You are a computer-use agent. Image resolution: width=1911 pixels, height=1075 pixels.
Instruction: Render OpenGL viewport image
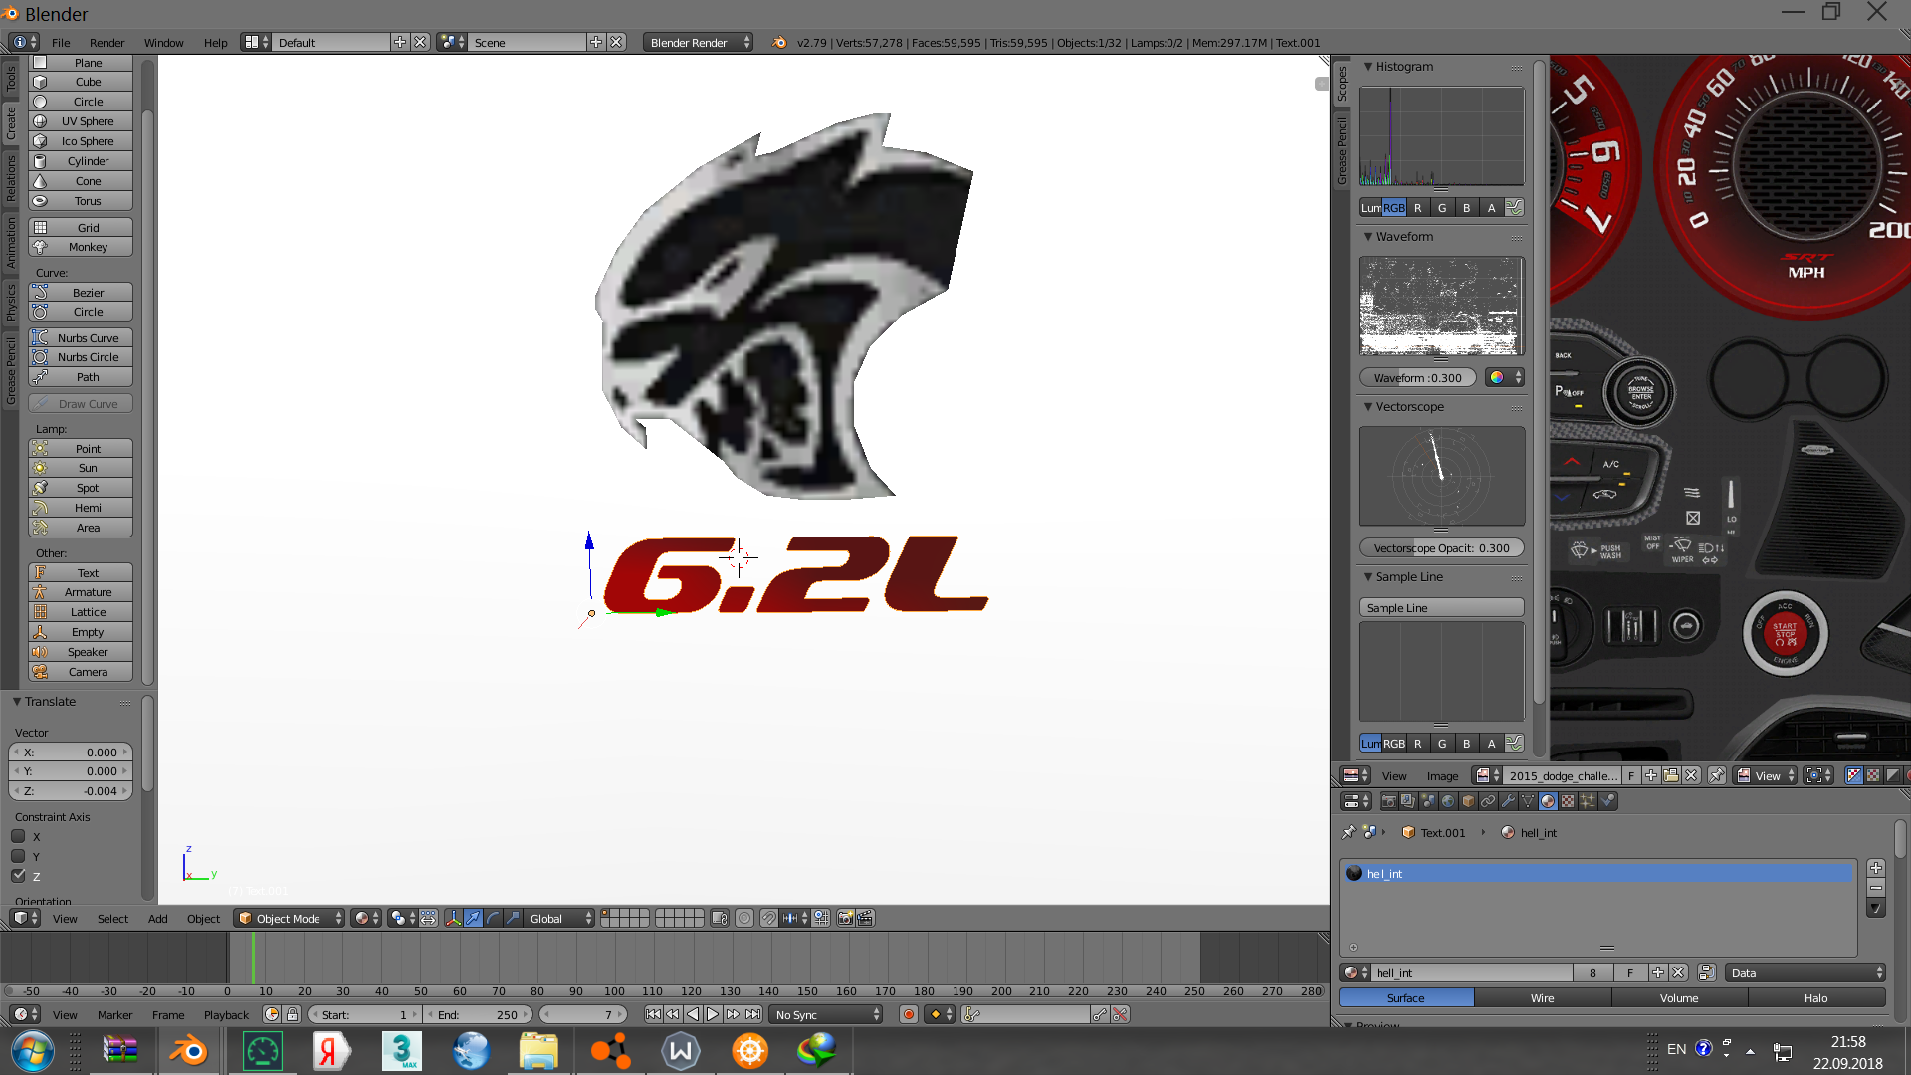(845, 918)
